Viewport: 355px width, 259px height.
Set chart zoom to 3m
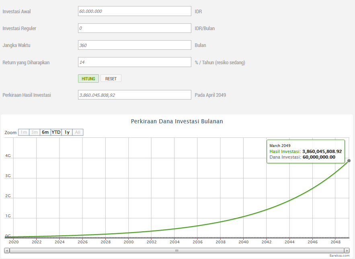35,132
